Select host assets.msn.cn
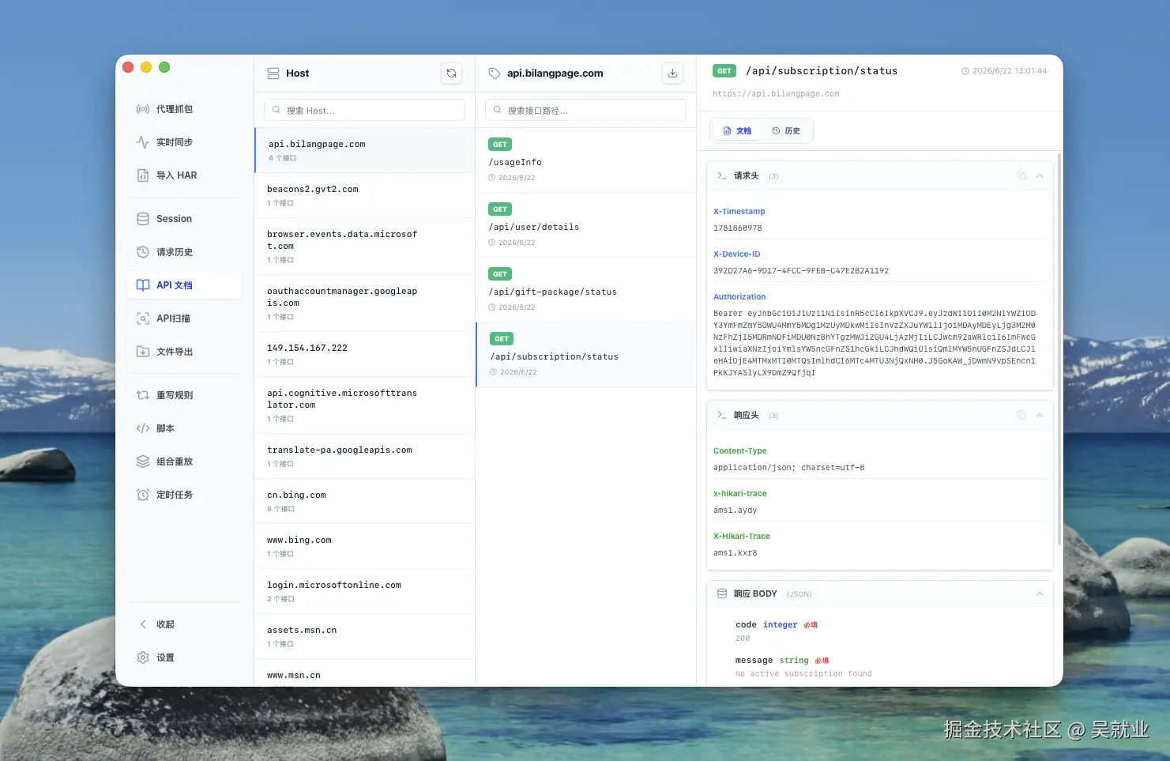The image size is (1170, 761). 364,636
